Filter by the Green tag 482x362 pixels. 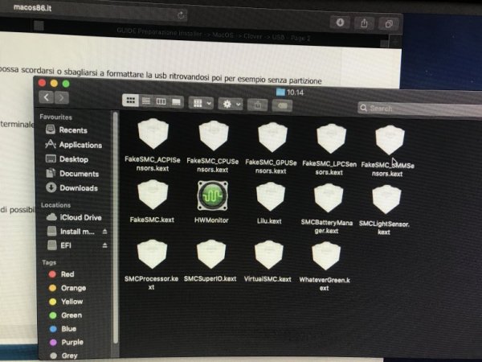66,315
